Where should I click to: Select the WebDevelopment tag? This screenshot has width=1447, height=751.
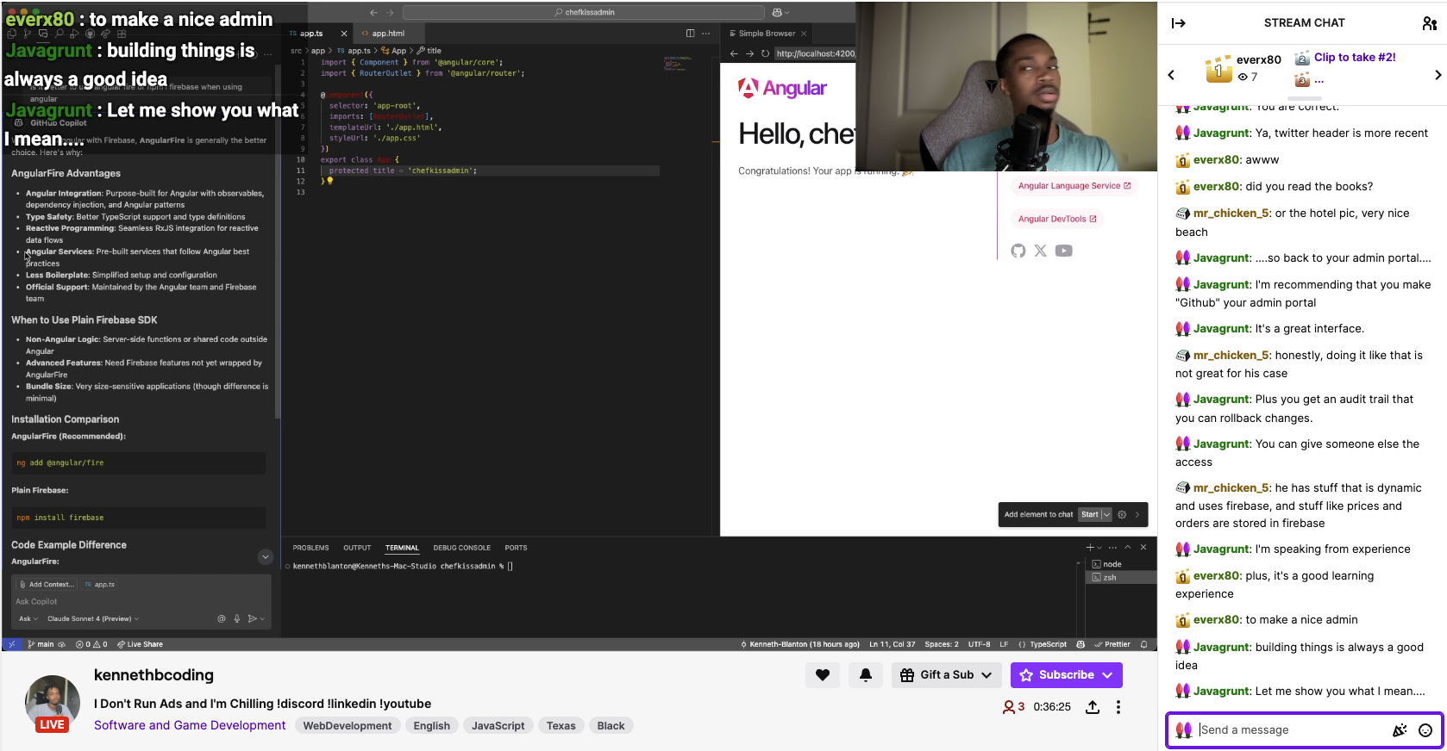click(x=348, y=726)
